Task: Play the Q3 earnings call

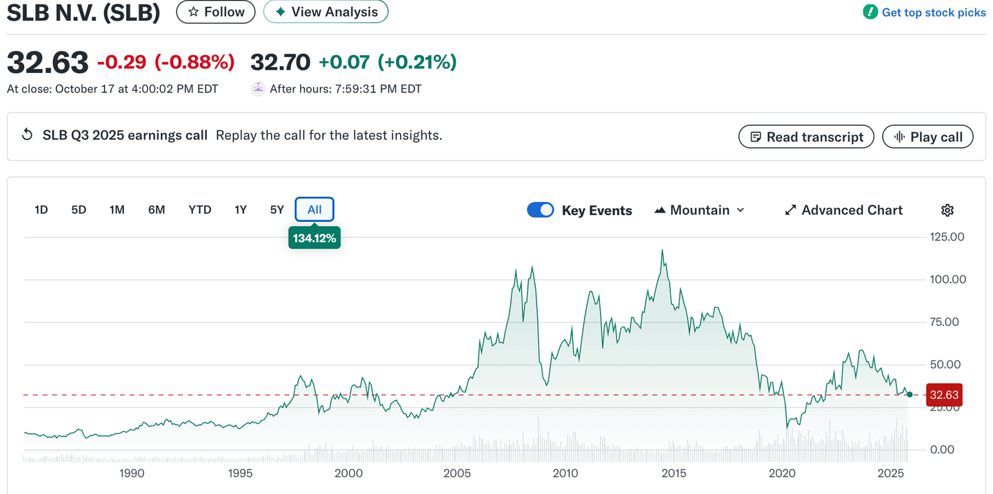Action: click(x=927, y=136)
